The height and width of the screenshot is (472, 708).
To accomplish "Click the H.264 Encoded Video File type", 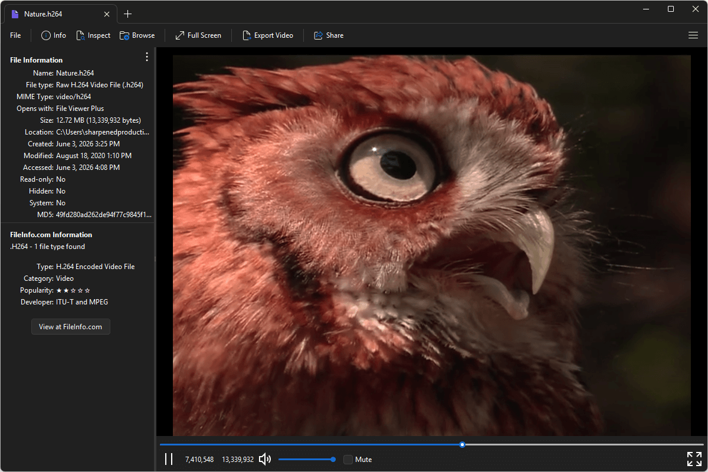I will click(96, 267).
